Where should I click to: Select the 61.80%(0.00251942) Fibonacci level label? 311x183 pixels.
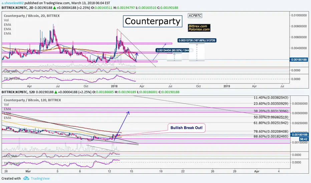(271, 123)
